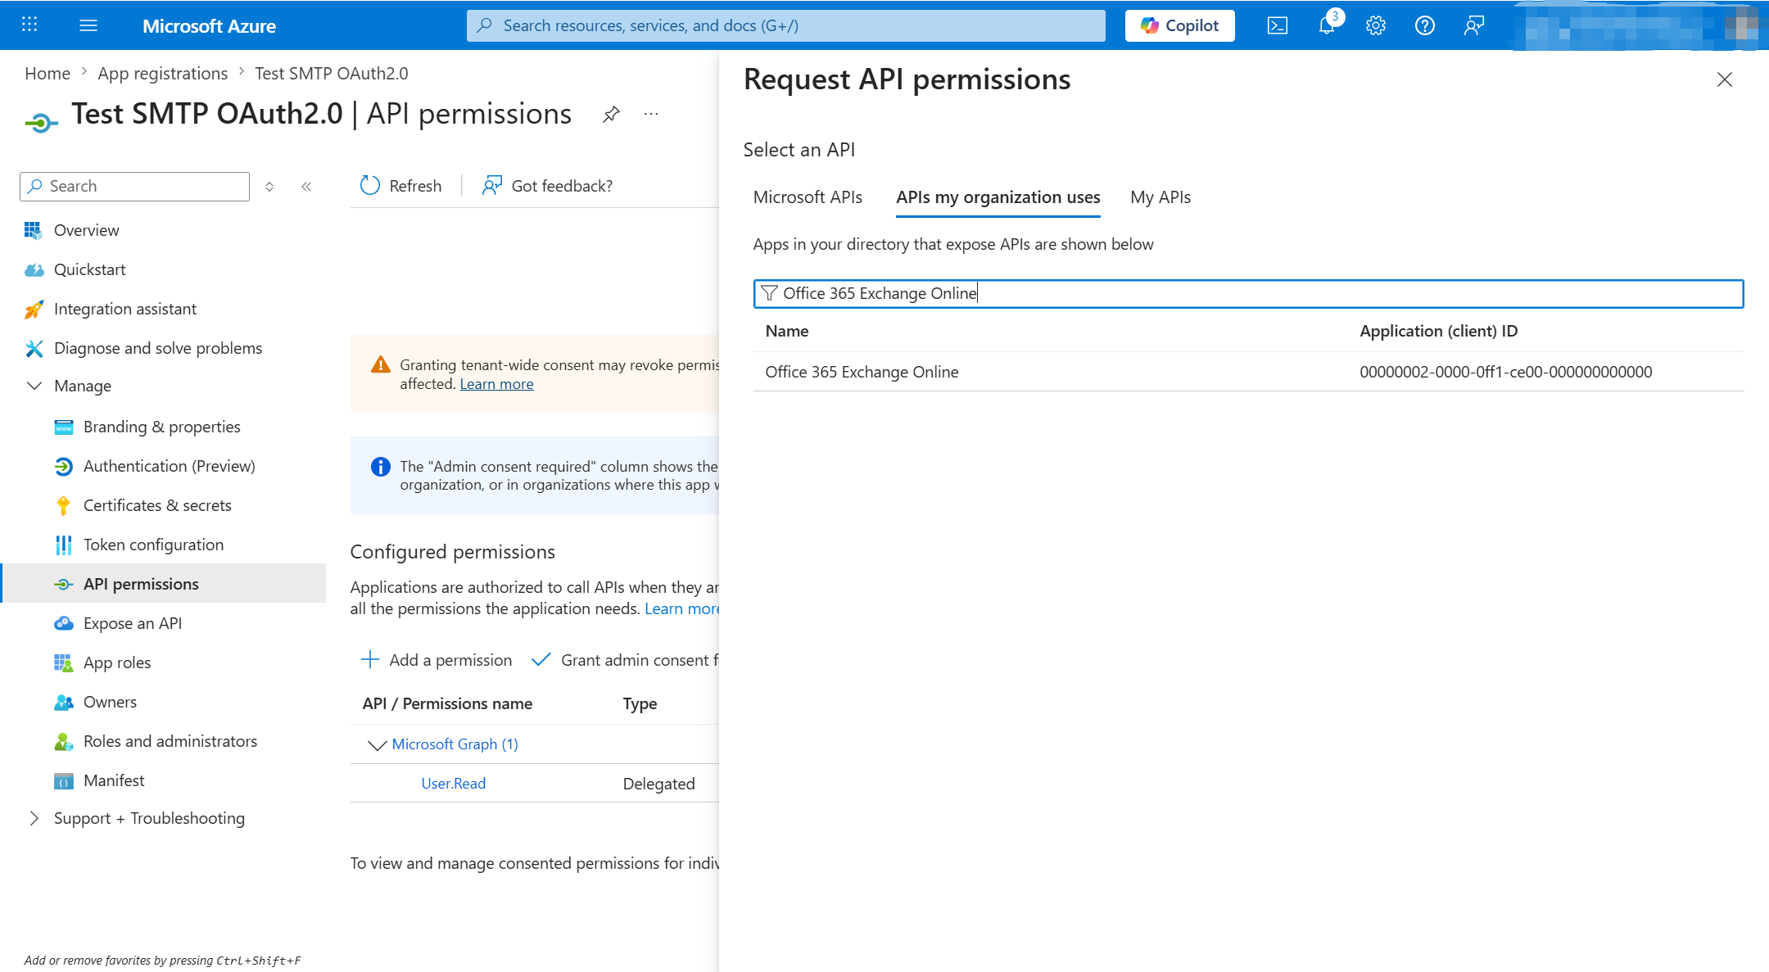Click the Authentication (Preview) icon
1769x972 pixels.
63,466
